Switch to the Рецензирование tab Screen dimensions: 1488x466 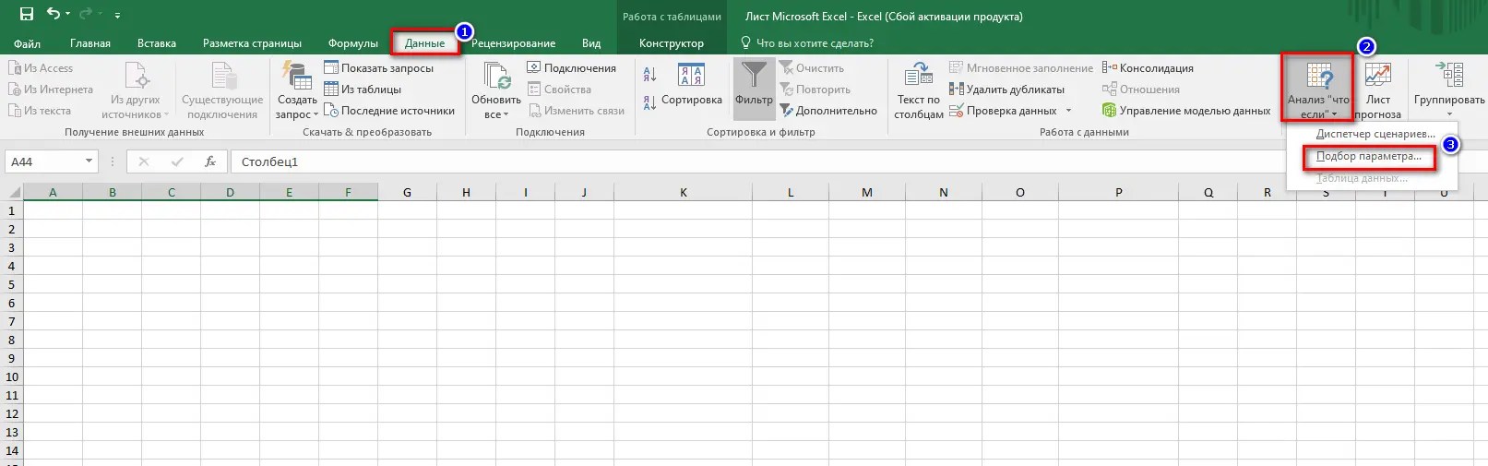(513, 43)
